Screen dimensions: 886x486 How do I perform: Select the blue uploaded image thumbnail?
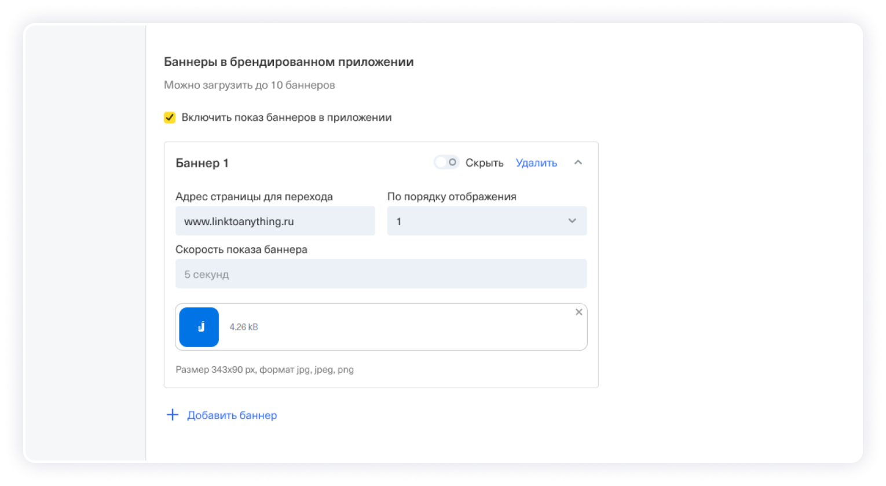[199, 327]
